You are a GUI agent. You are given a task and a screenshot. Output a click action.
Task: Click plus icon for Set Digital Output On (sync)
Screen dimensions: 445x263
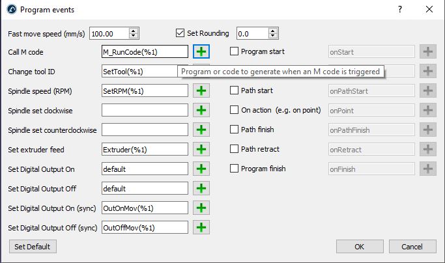[202, 208]
